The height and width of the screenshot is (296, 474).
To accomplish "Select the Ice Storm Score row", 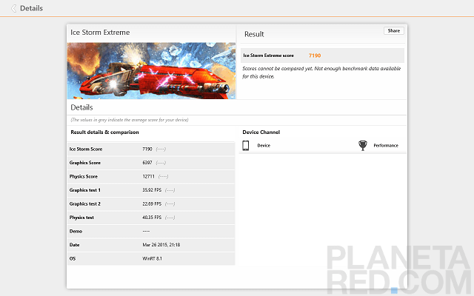I will tap(151, 149).
